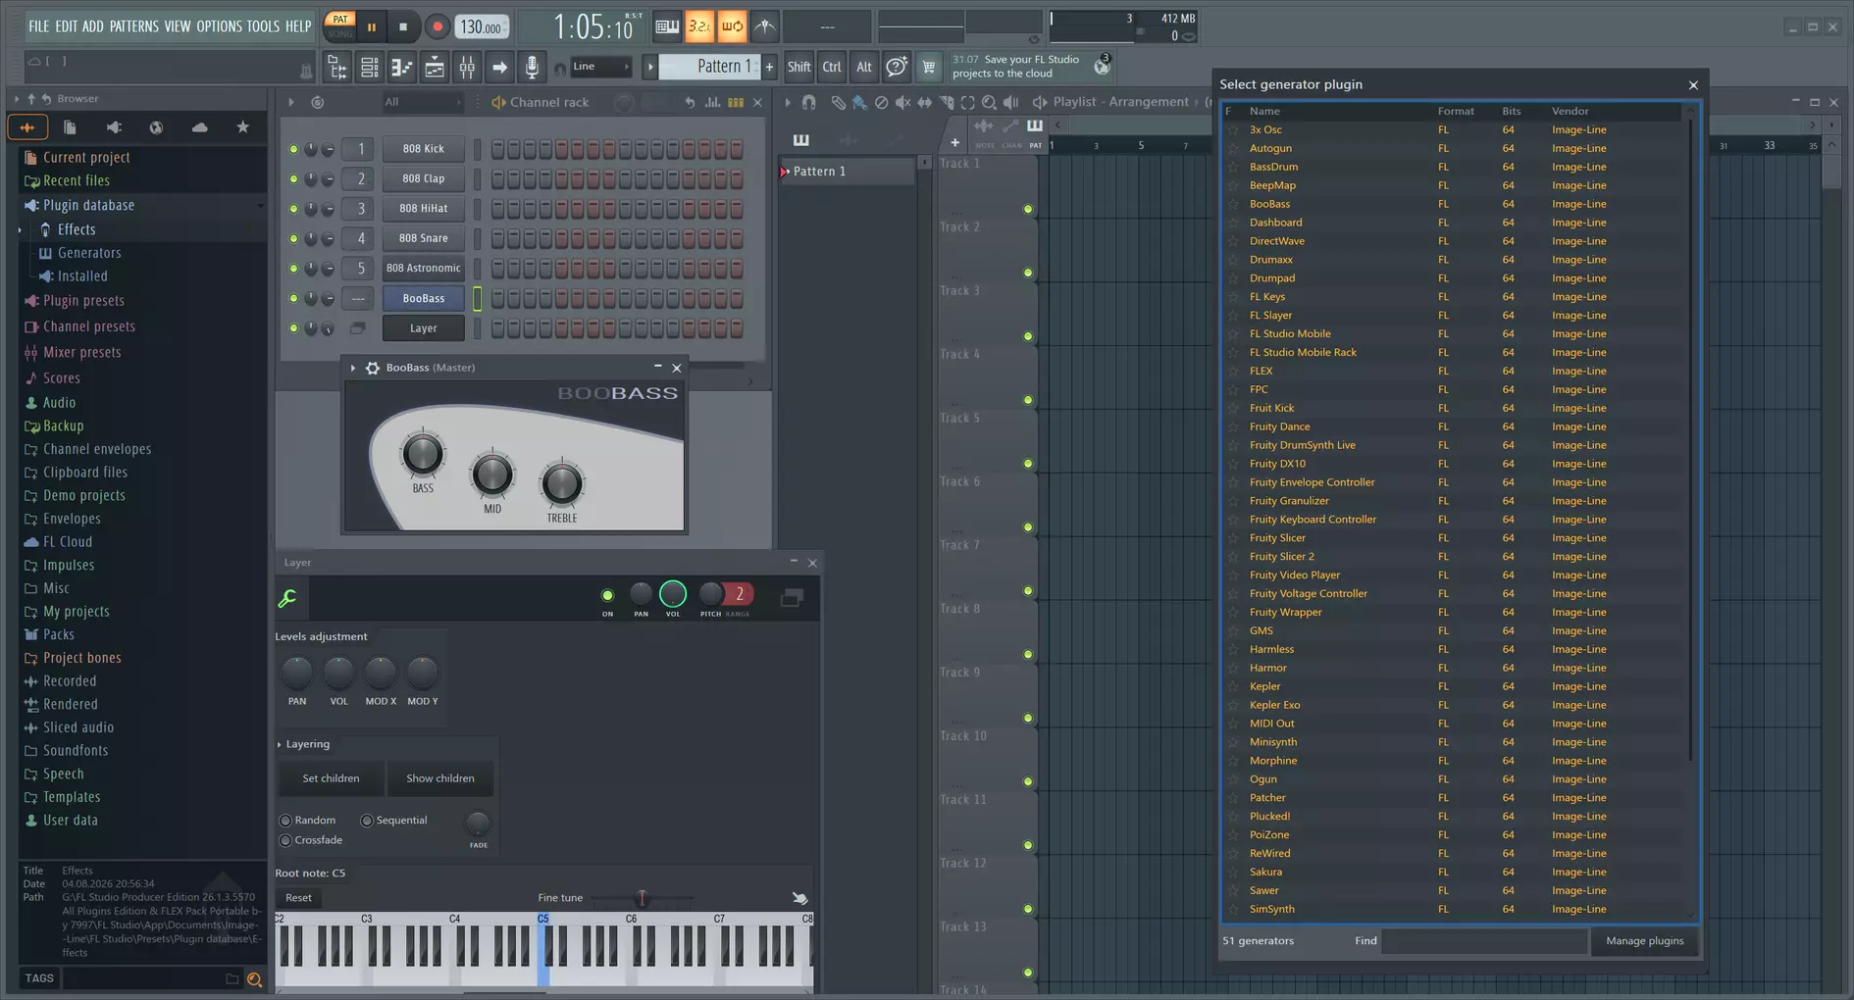Click the Show children button
This screenshot has width=1854, height=1000.
440,778
